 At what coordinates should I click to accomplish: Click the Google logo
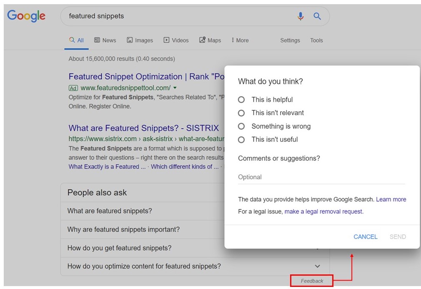click(26, 16)
